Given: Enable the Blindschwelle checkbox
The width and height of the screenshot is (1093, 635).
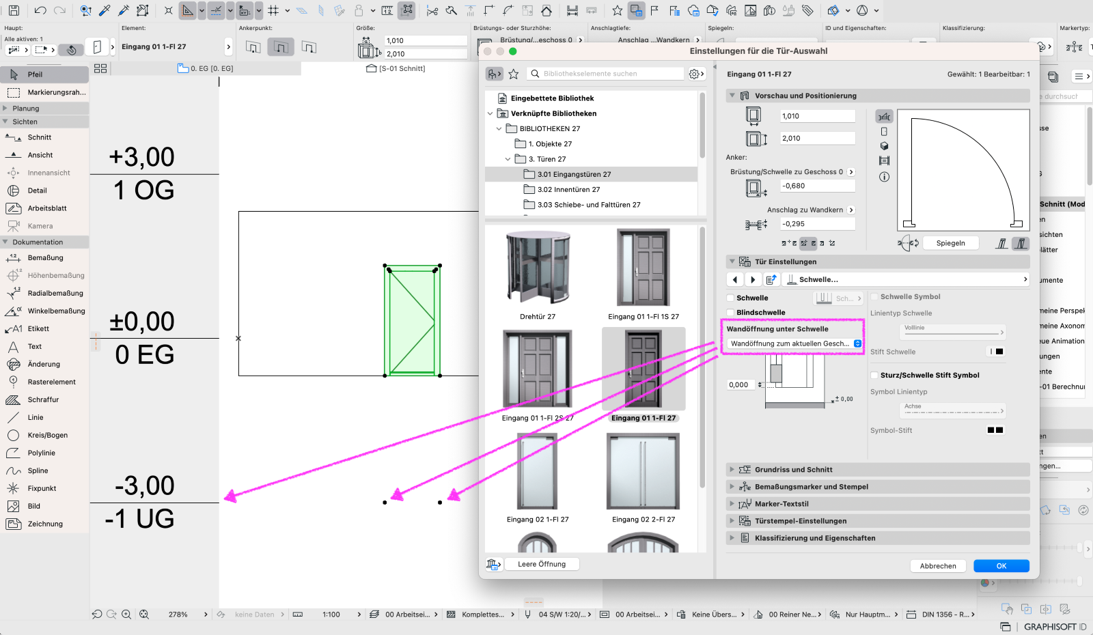Looking at the screenshot, I should point(730,312).
